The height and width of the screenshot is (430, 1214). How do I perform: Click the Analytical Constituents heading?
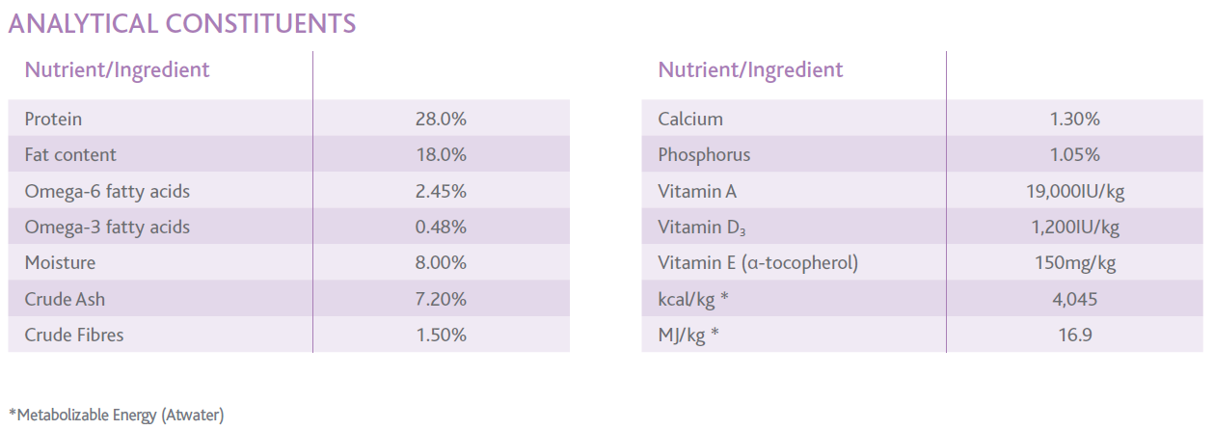(182, 23)
